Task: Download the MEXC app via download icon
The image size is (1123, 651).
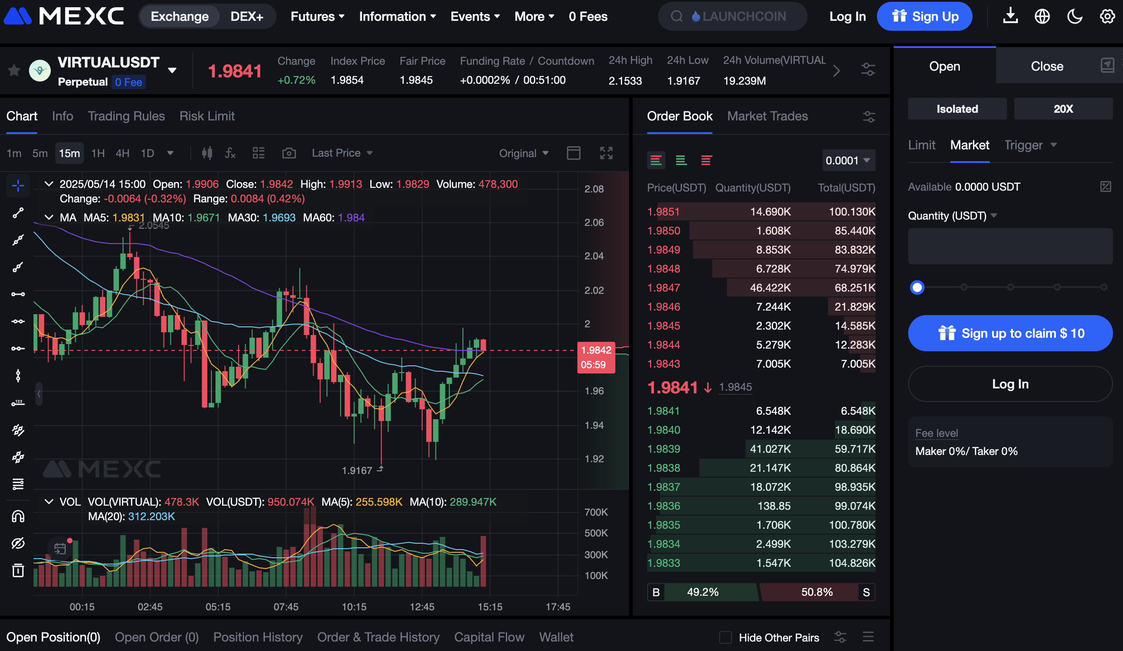Action: pos(1010,16)
